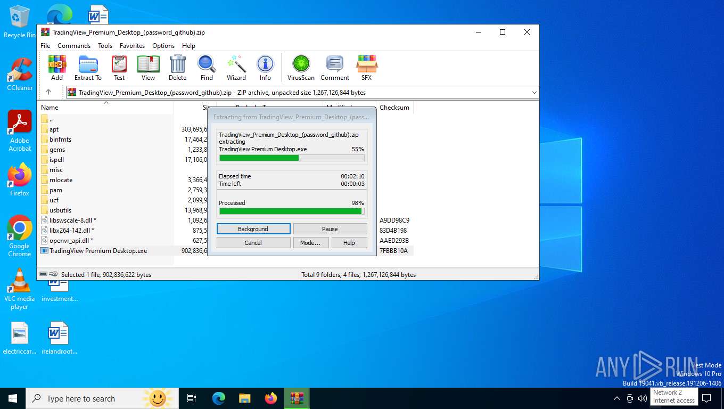Image resolution: width=724 pixels, height=409 pixels.
Task: Click the Test archive icon
Action: (x=119, y=68)
